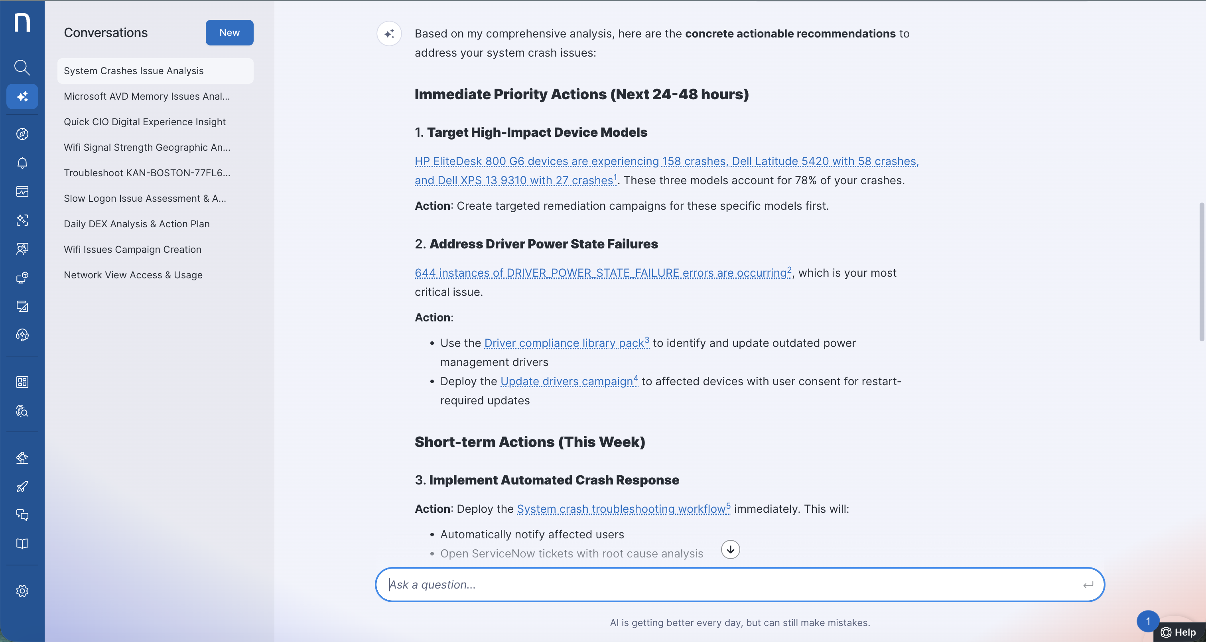
Task: Click the scroll-to-bottom arrow button
Action: pos(730,550)
